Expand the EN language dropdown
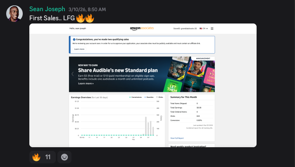Screen dimensions: 295x167 [x=204, y=28]
